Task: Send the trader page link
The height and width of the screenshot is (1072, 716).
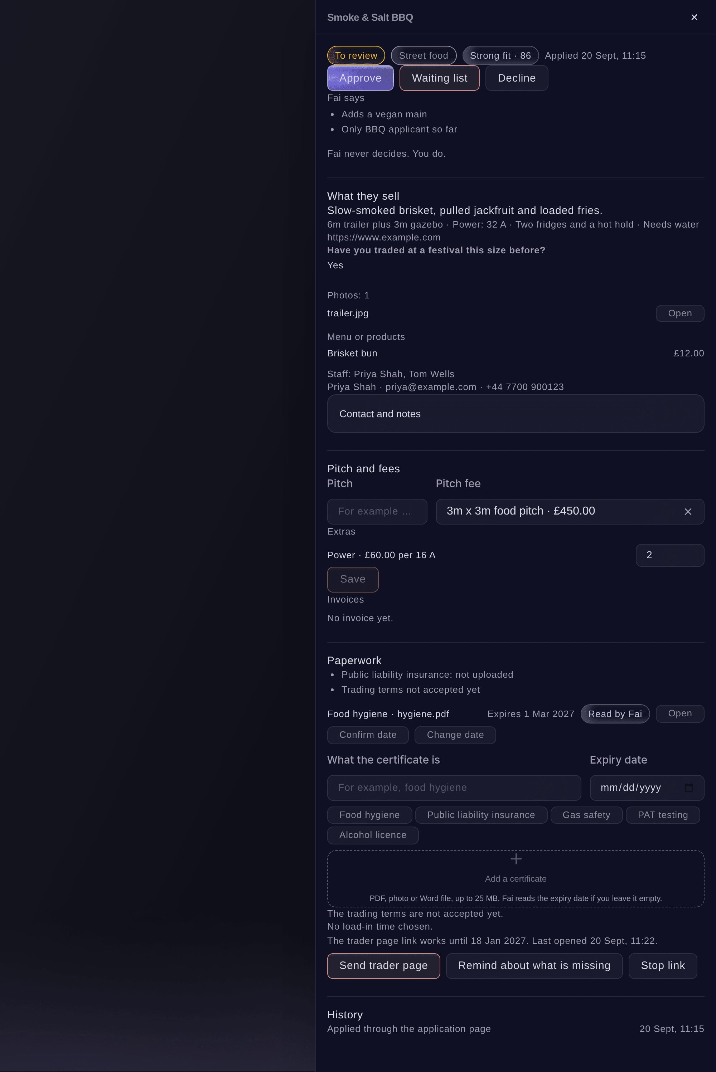Action: click(383, 966)
